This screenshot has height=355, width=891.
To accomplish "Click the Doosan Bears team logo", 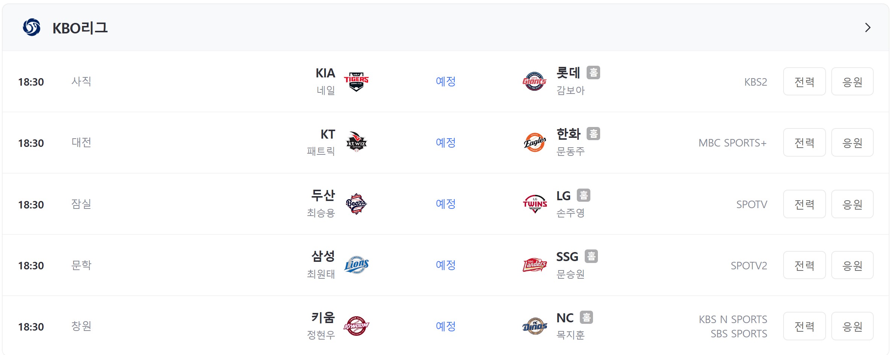I will click(x=356, y=204).
